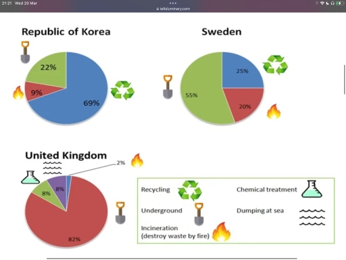Click the "Incineration" legend label
This screenshot has height=260, width=346.
click(159, 228)
